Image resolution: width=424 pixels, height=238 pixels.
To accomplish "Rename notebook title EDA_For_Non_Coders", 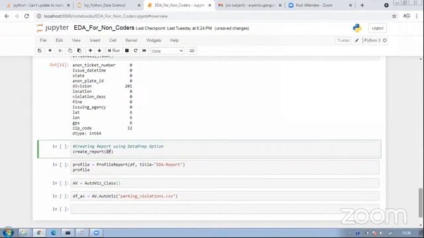I will point(104,28).
